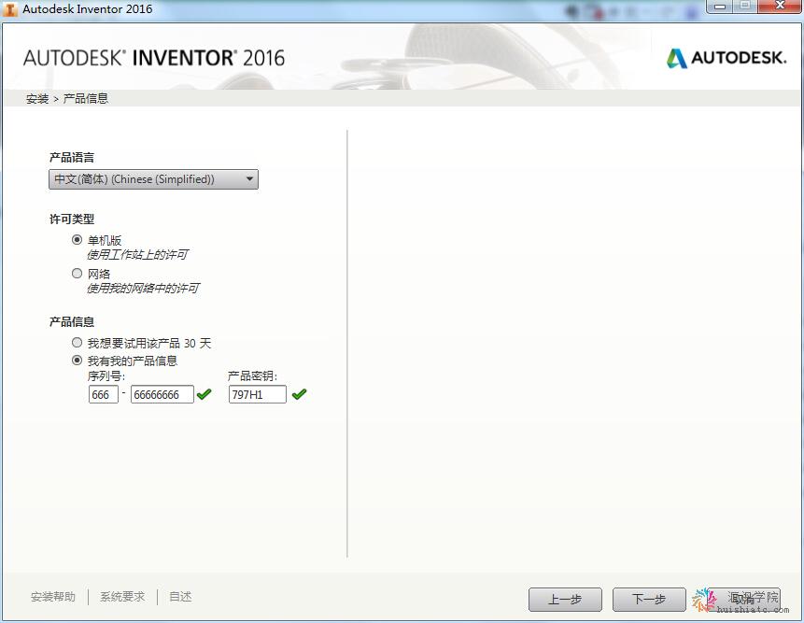Click the 序列号: label
The width and height of the screenshot is (804, 623).
coord(106,376)
